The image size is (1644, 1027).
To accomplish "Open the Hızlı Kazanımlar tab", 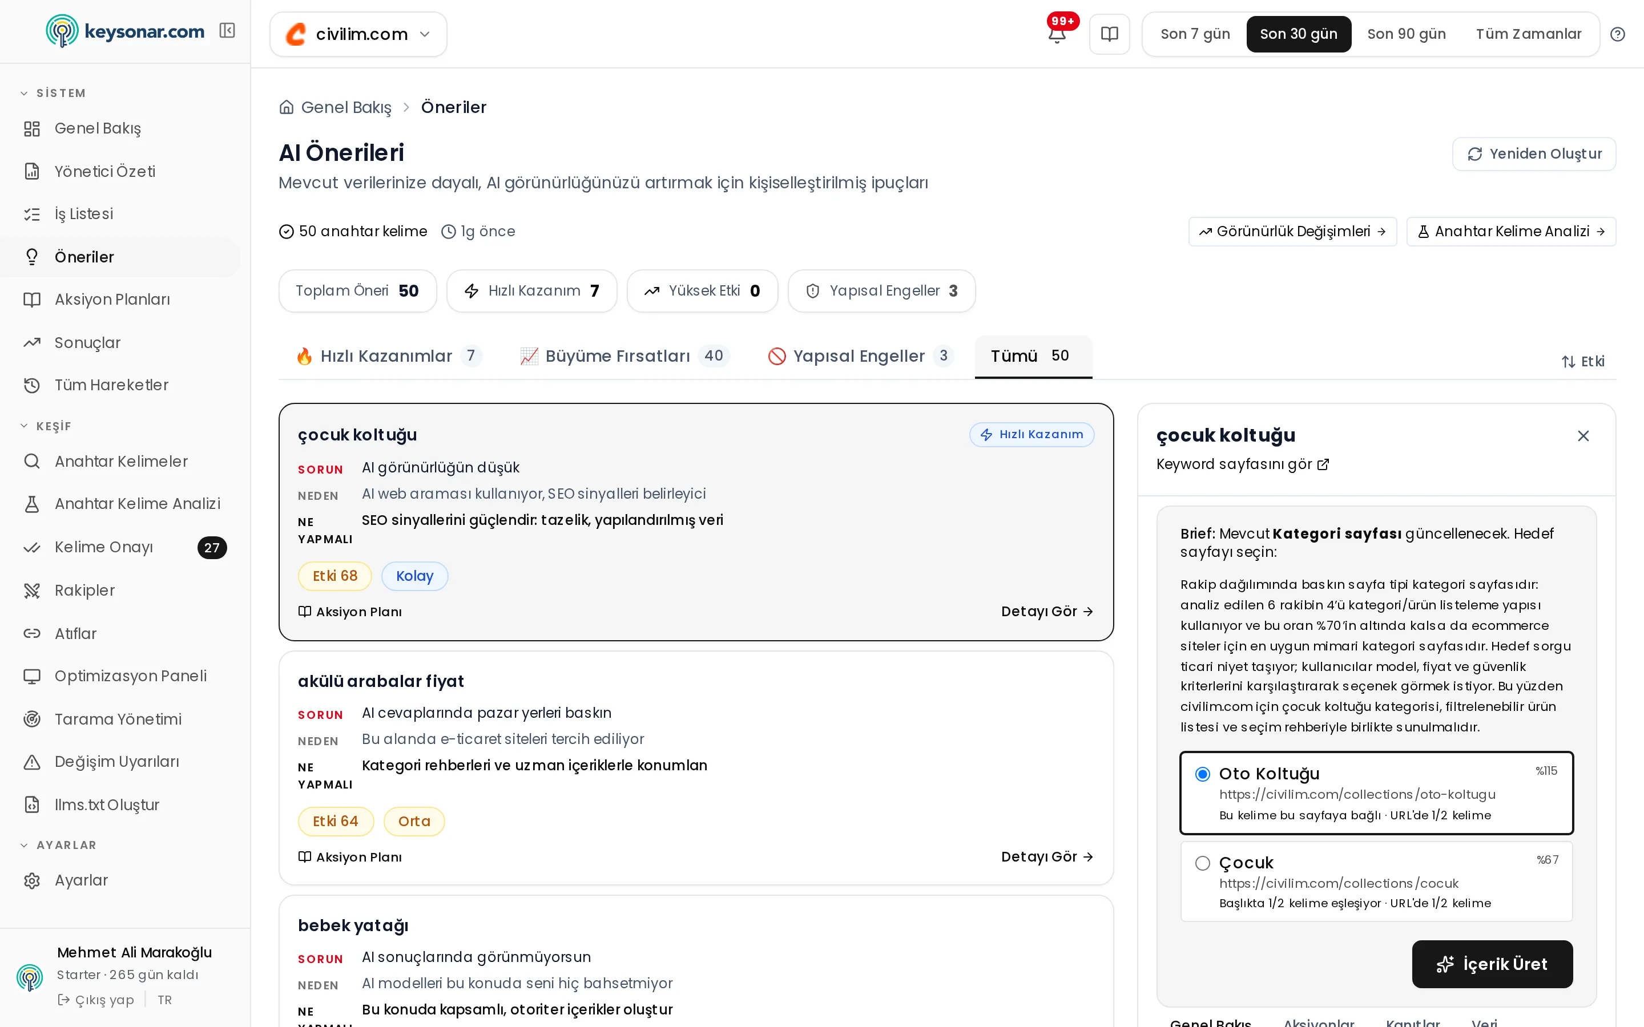I will [x=389, y=356].
